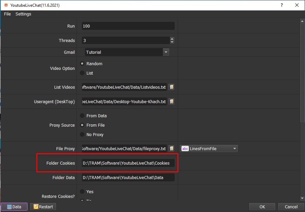Click the scrollbar up arrow
Screen dimensions: 305x212
(x=302, y=21)
